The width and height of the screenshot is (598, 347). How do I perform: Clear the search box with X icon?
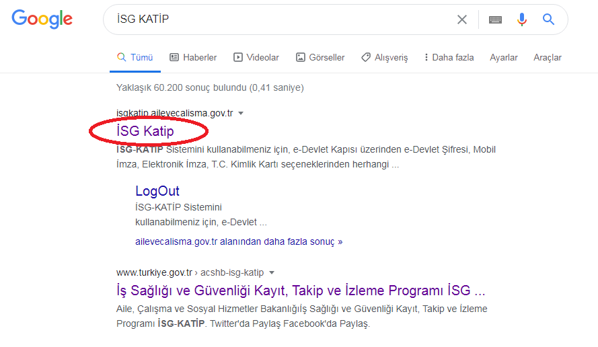[462, 20]
